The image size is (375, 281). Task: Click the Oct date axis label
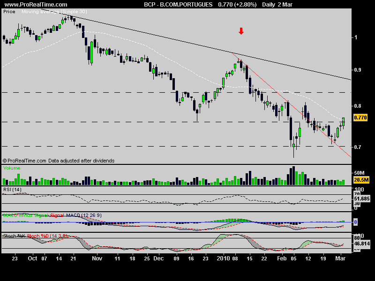point(32,259)
